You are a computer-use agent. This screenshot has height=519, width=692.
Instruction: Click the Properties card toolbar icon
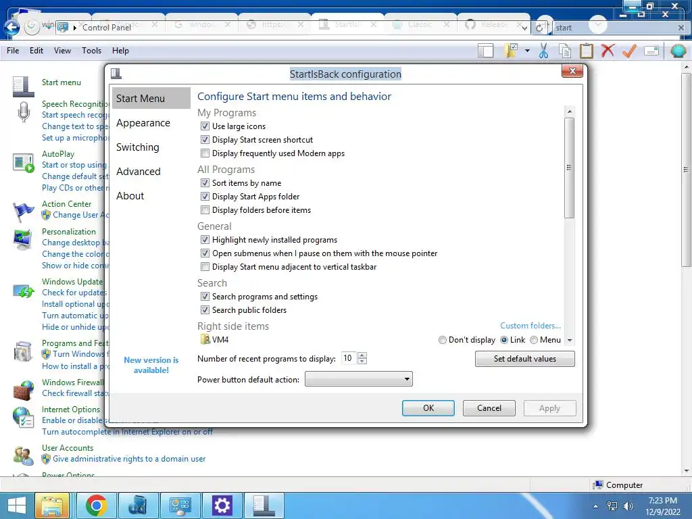pyautogui.click(x=651, y=51)
